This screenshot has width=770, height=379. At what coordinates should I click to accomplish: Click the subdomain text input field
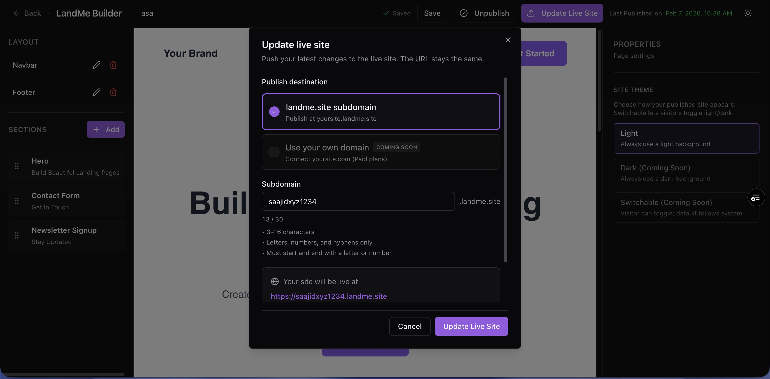pos(358,201)
